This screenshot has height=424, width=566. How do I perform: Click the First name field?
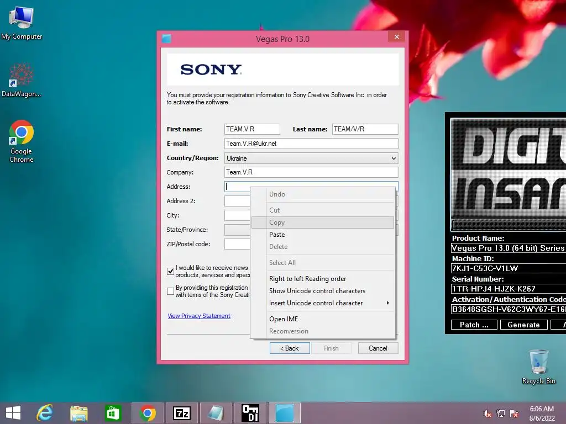tap(252, 129)
